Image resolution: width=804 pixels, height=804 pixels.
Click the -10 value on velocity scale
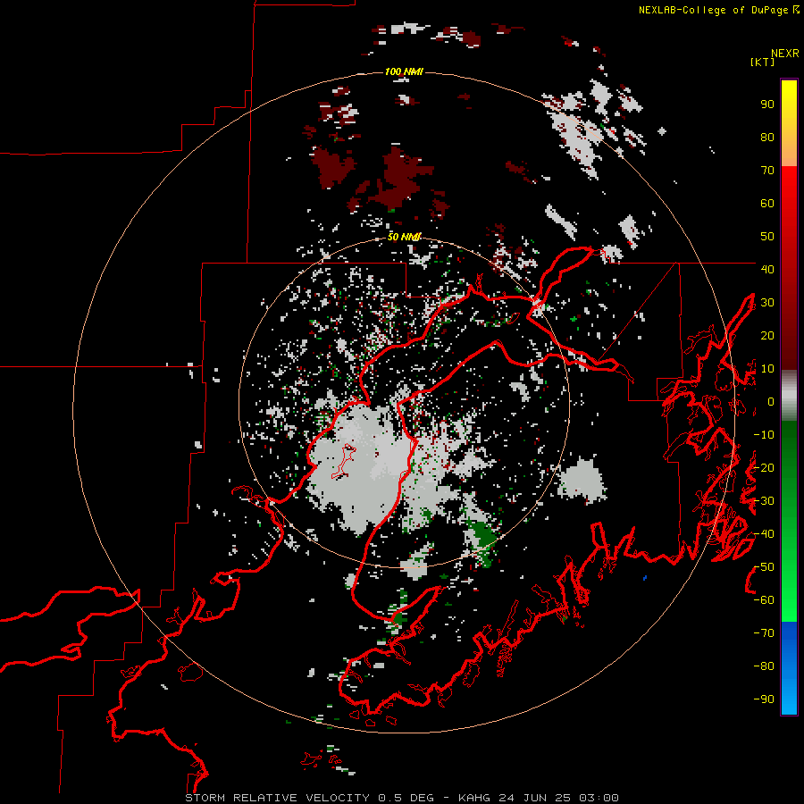click(764, 435)
